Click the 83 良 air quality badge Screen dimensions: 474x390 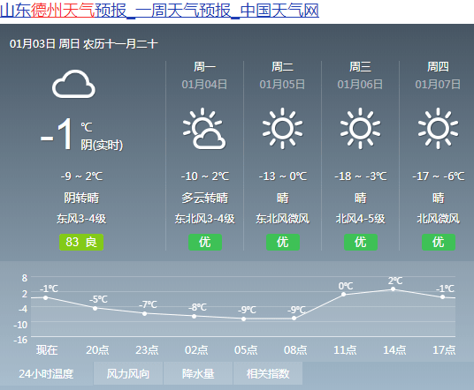pyautogui.click(x=81, y=242)
